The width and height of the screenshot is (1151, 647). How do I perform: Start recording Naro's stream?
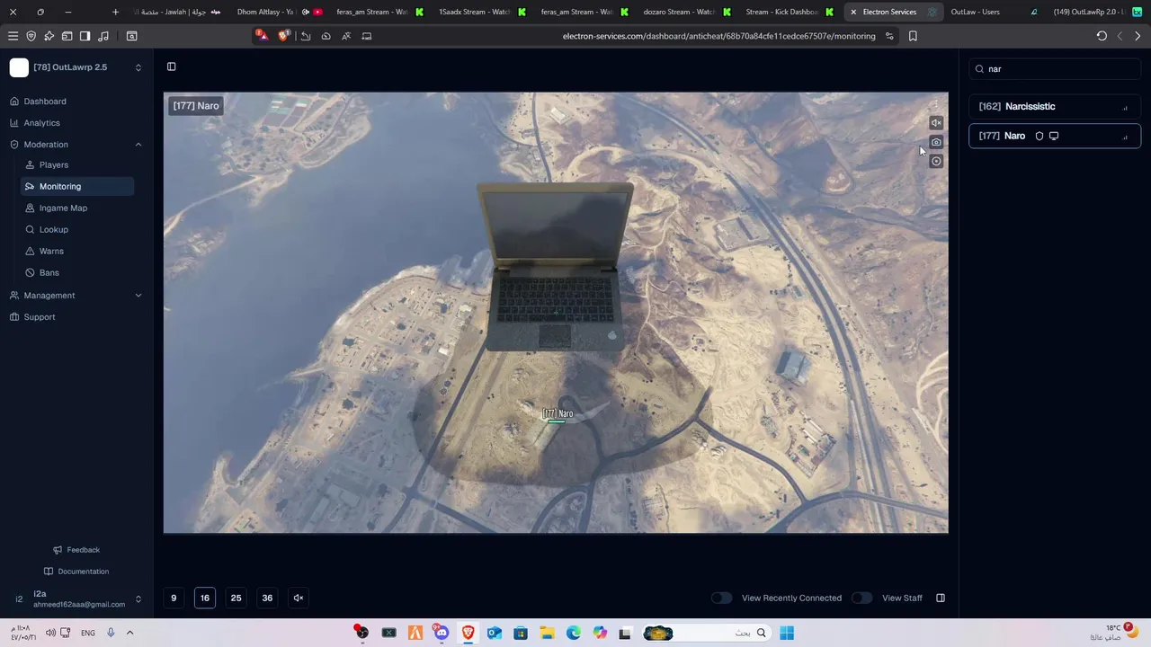936,162
